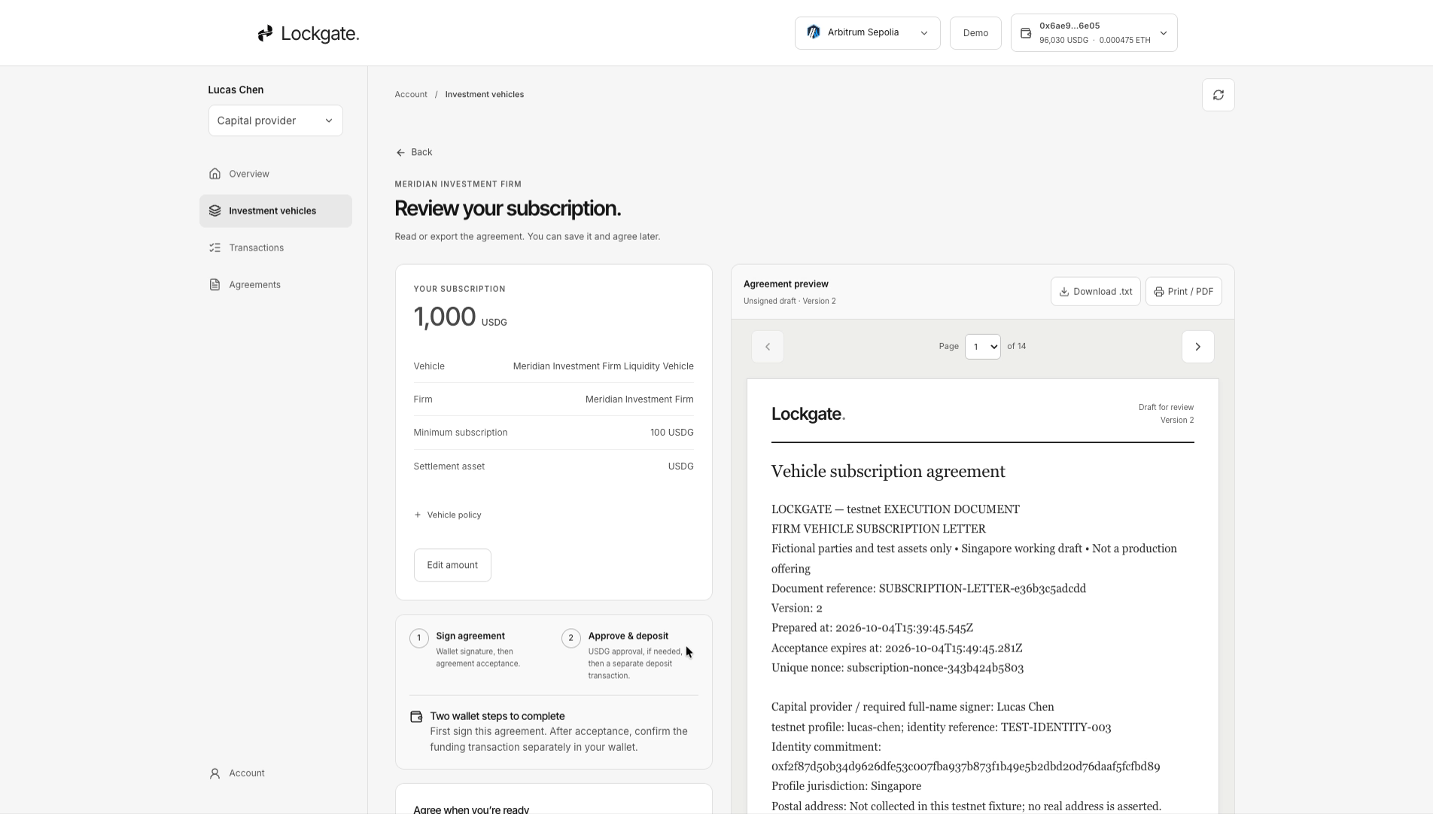Click the refresh icon button
1433x814 pixels.
(x=1218, y=95)
